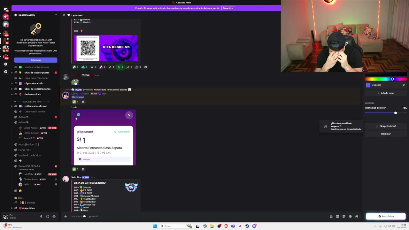Mute microphone in user panel
Viewport: 409px width, 230px height.
tap(41, 216)
